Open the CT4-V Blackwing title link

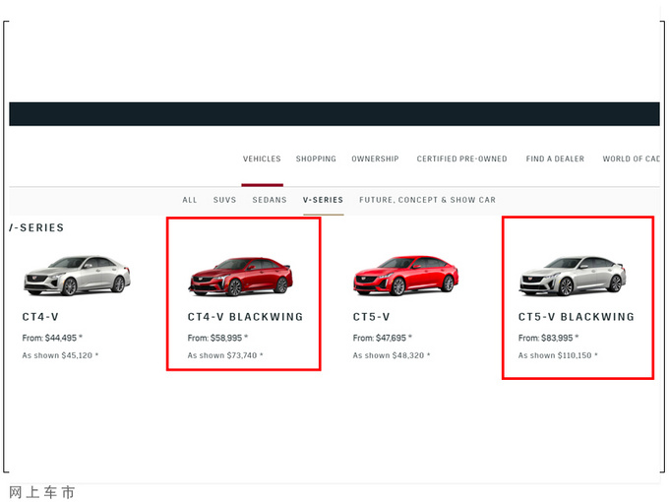245,318
